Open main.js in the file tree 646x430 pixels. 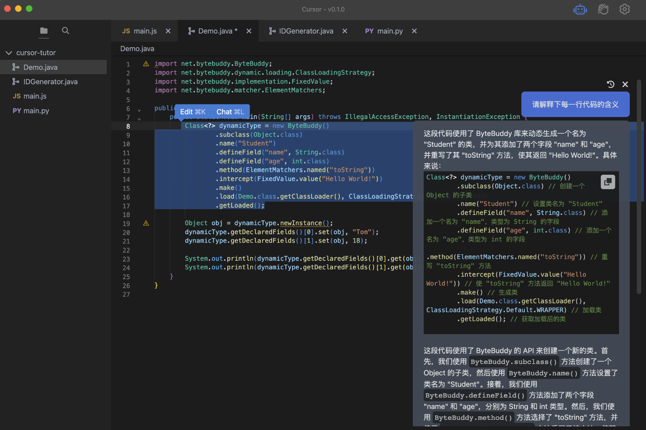(54, 96)
